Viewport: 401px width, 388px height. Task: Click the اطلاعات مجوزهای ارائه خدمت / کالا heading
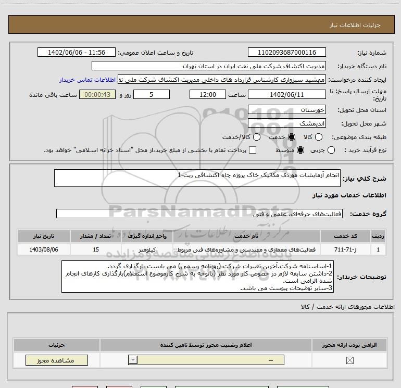coord(348,306)
